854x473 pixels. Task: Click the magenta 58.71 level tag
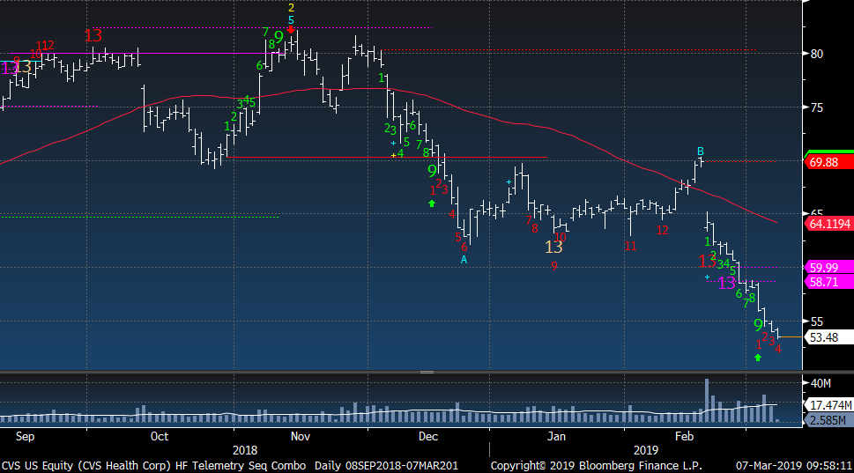point(828,282)
